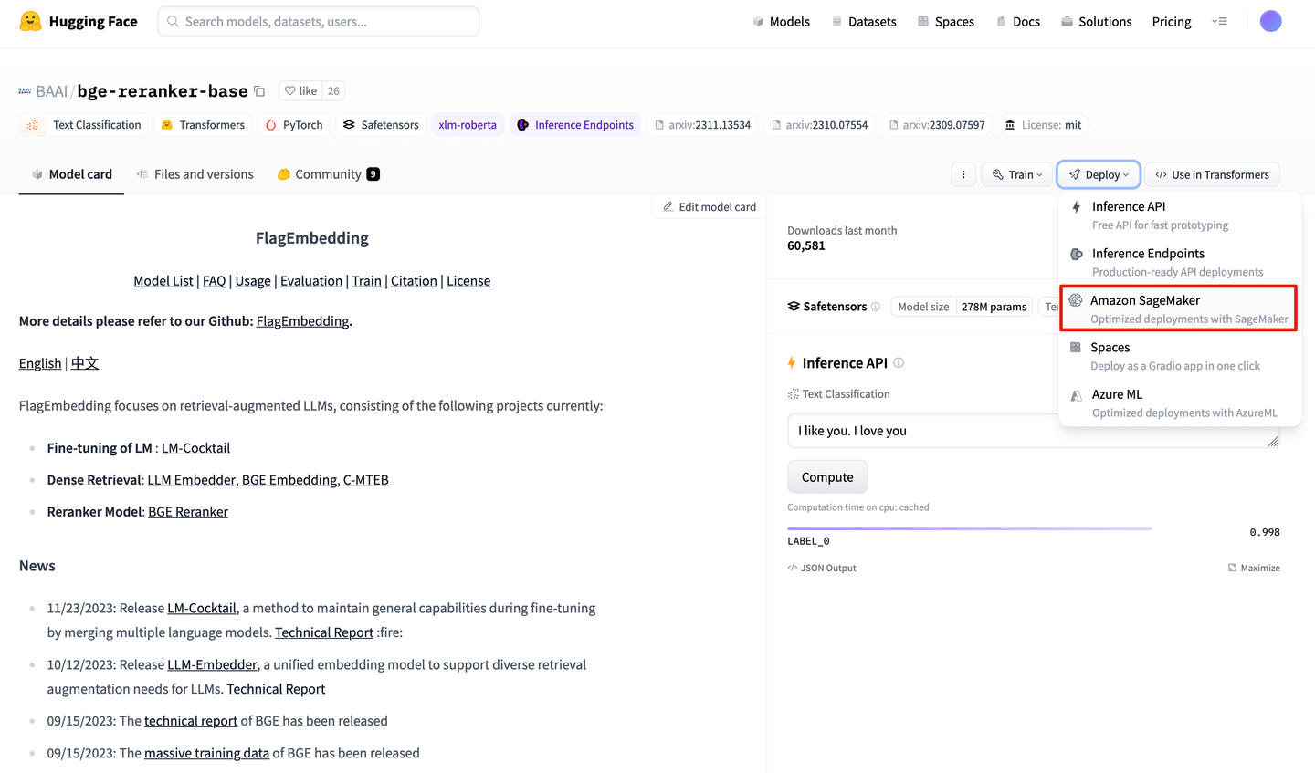This screenshot has height=773, width=1315.
Task: Open the Model List link
Action: click(x=163, y=281)
